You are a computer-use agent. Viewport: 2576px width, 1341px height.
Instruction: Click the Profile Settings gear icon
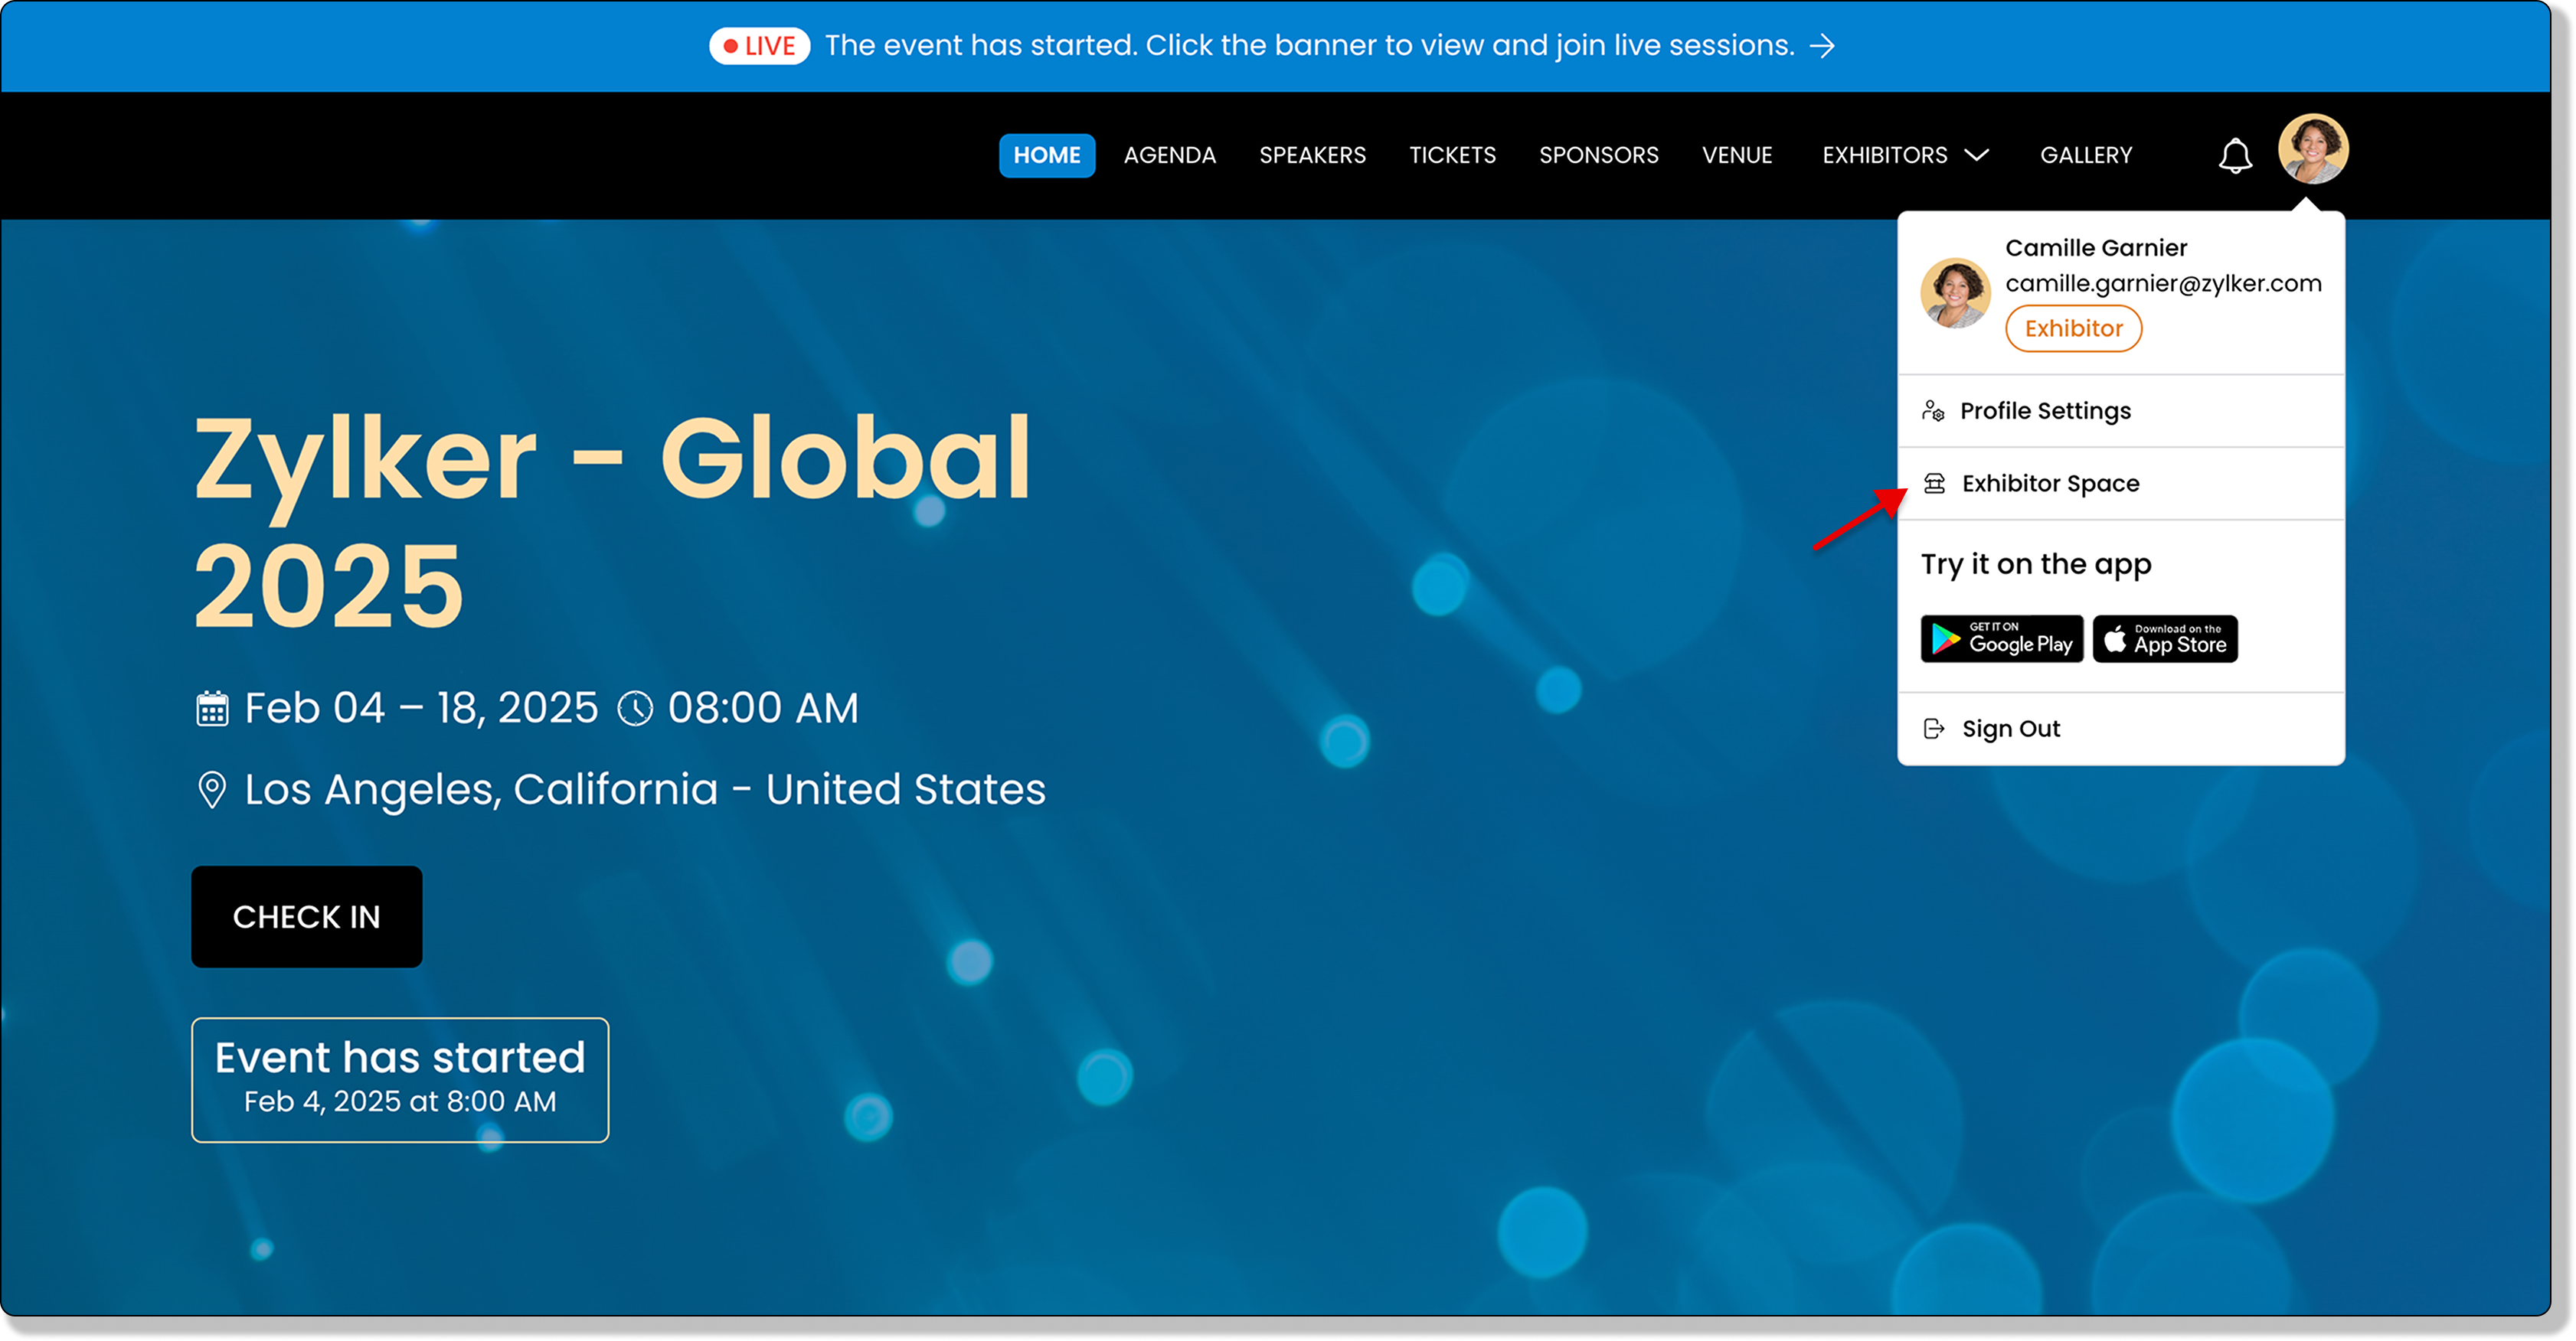tap(1933, 411)
